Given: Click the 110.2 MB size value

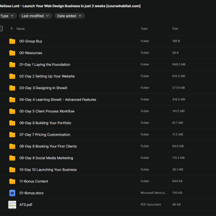Looking at the screenshot, I should pyautogui.click(x=178, y=158).
